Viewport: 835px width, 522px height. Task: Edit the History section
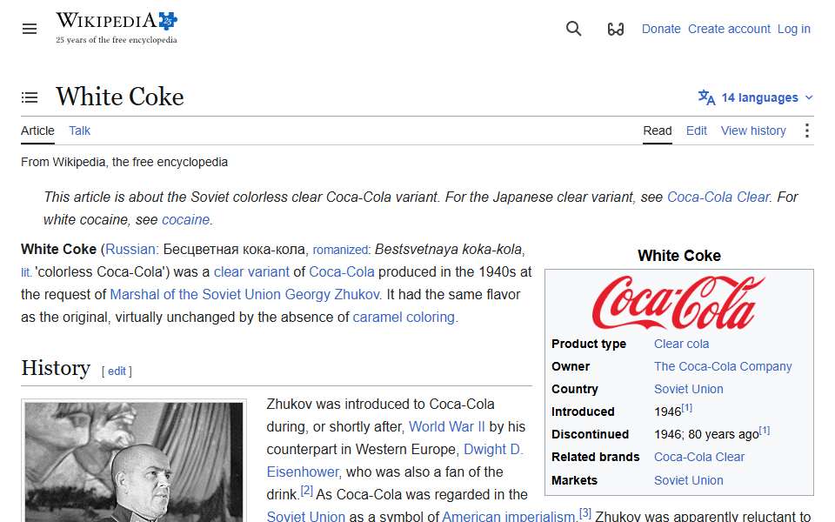[117, 371]
